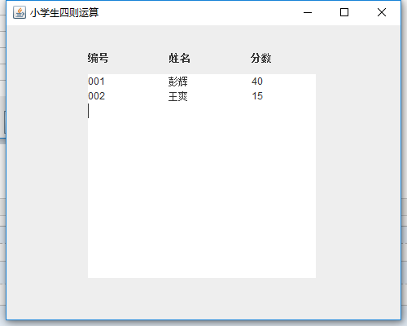Click the 编号 column header label
Image resolution: width=407 pixels, height=326 pixels.
pyautogui.click(x=98, y=58)
